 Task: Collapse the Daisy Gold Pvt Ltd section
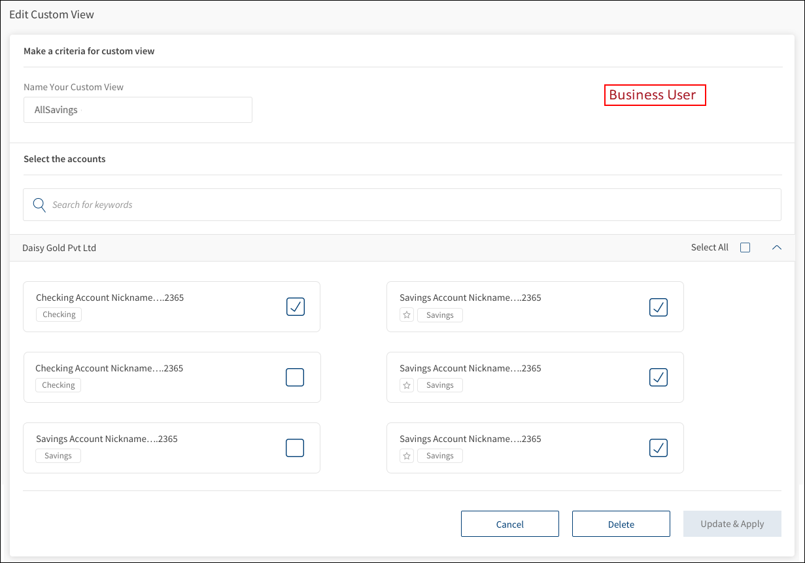776,248
